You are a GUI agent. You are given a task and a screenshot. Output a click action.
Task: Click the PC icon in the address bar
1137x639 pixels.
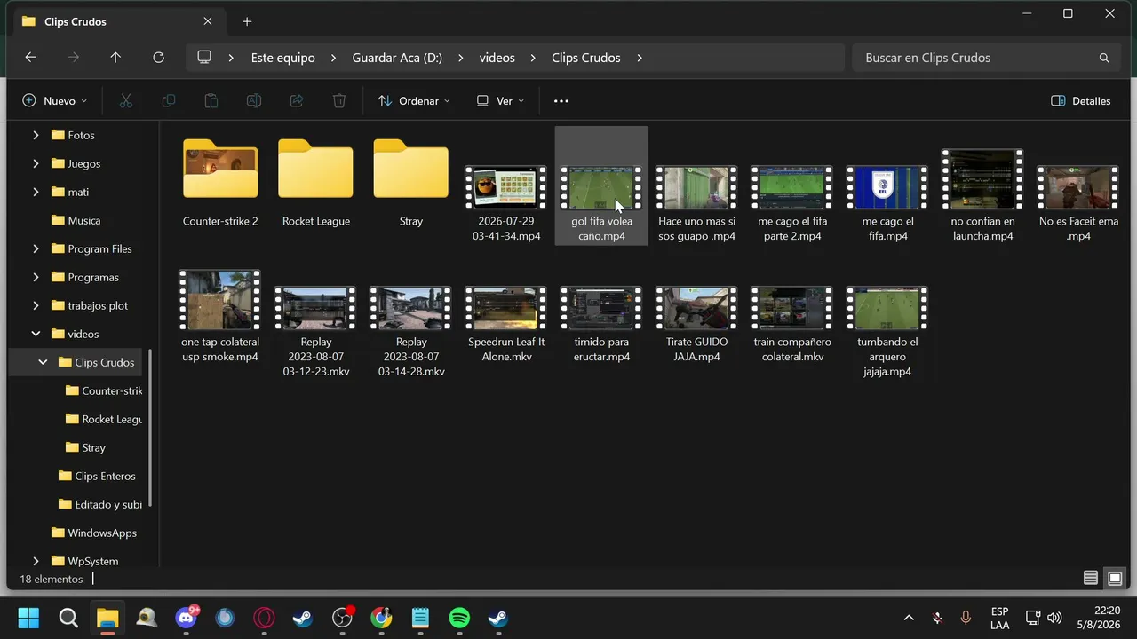coord(204,58)
